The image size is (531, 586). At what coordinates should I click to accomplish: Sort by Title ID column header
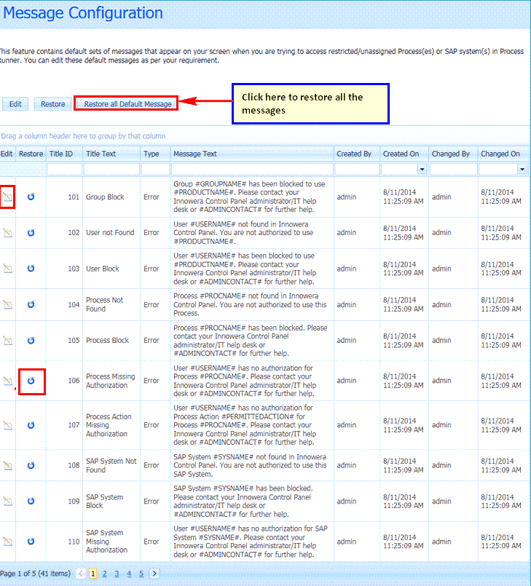click(x=64, y=154)
